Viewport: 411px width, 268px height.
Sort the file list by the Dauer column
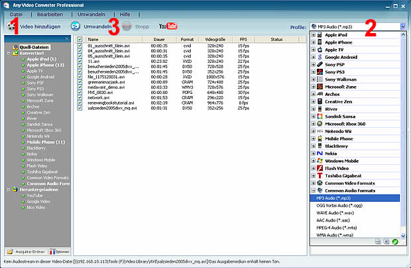159,39
